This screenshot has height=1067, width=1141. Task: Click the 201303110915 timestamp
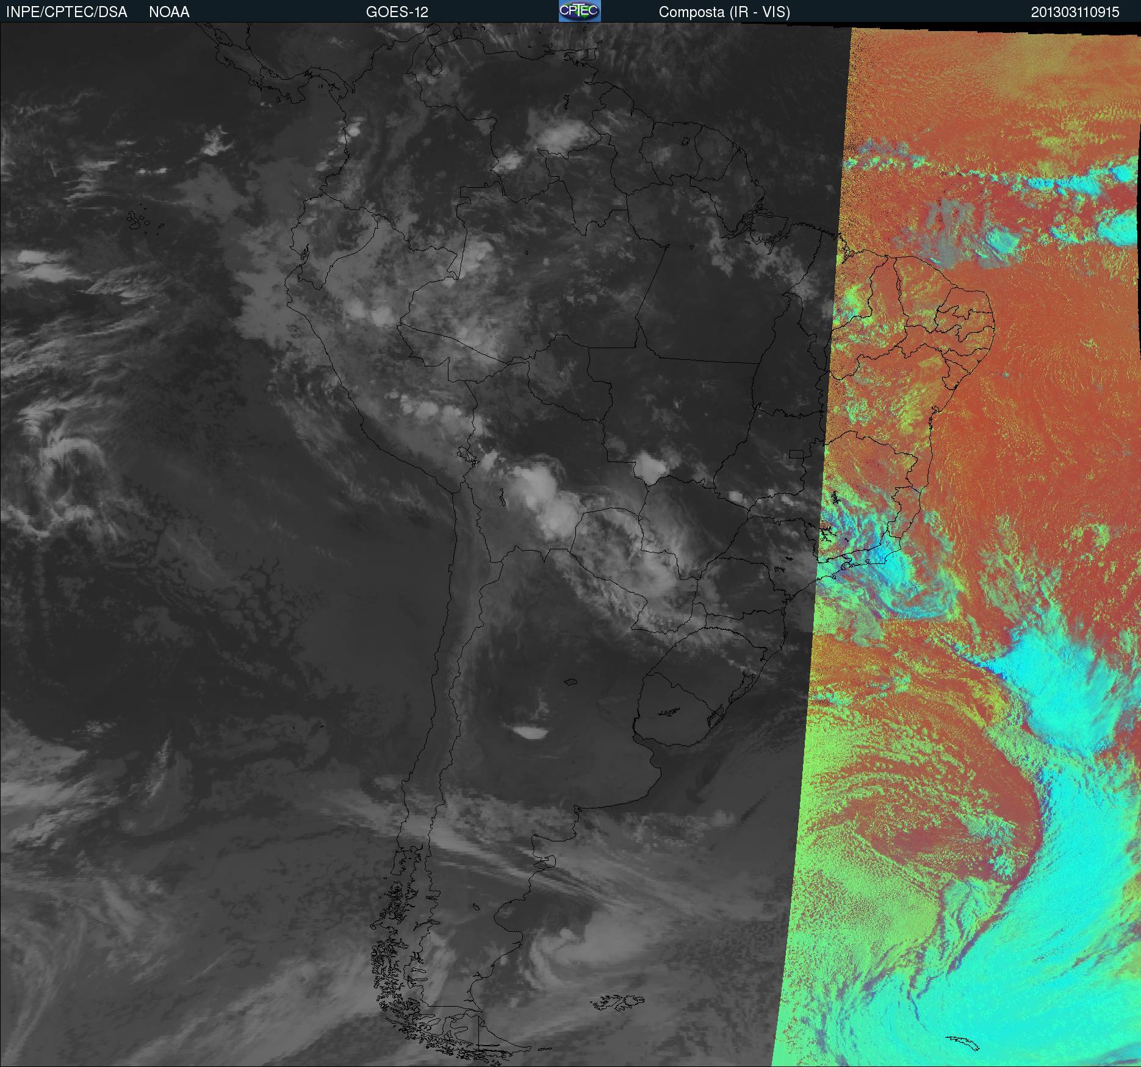coord(1075,12)
